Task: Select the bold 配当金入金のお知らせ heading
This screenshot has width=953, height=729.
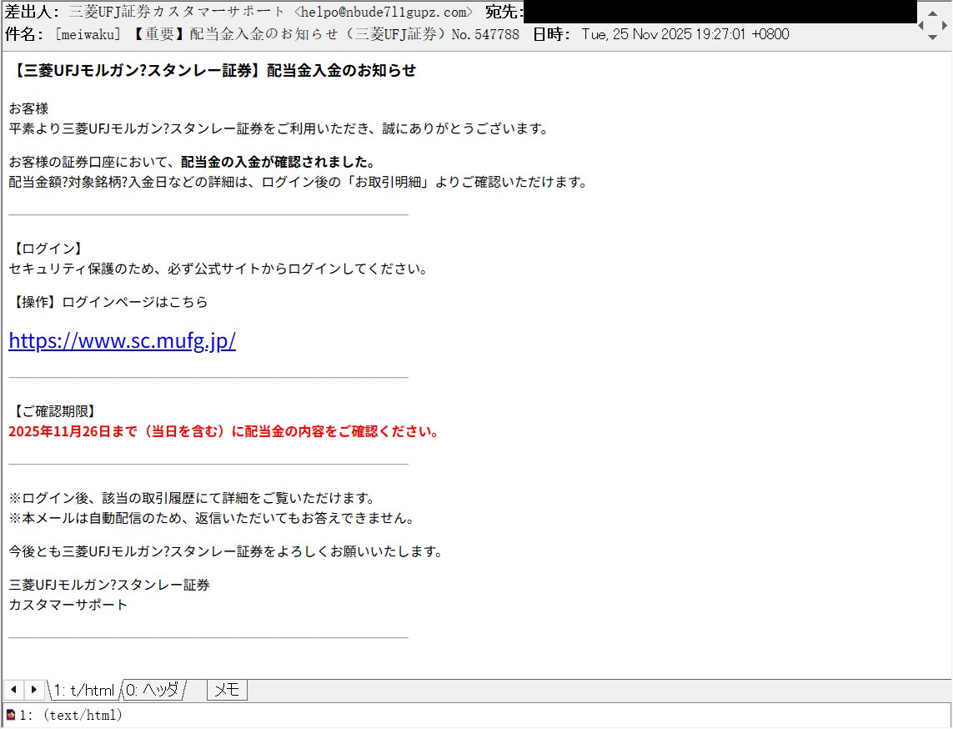Action: [214, 70]
